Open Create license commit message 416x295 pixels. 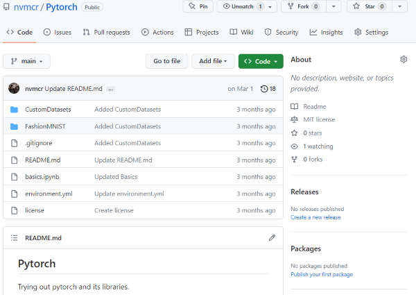click(114, 210)
